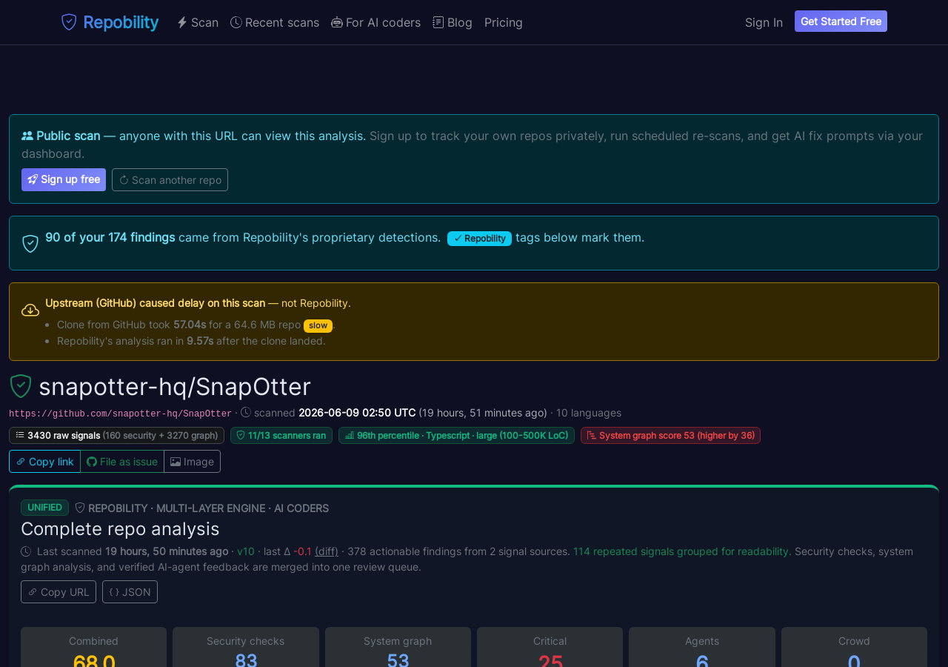Click the Copy link button
The width and height of the screenshot is (948, 667).
(44, 461)
